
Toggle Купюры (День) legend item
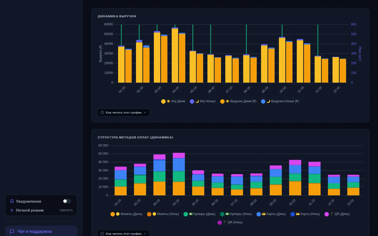[199, 214]
